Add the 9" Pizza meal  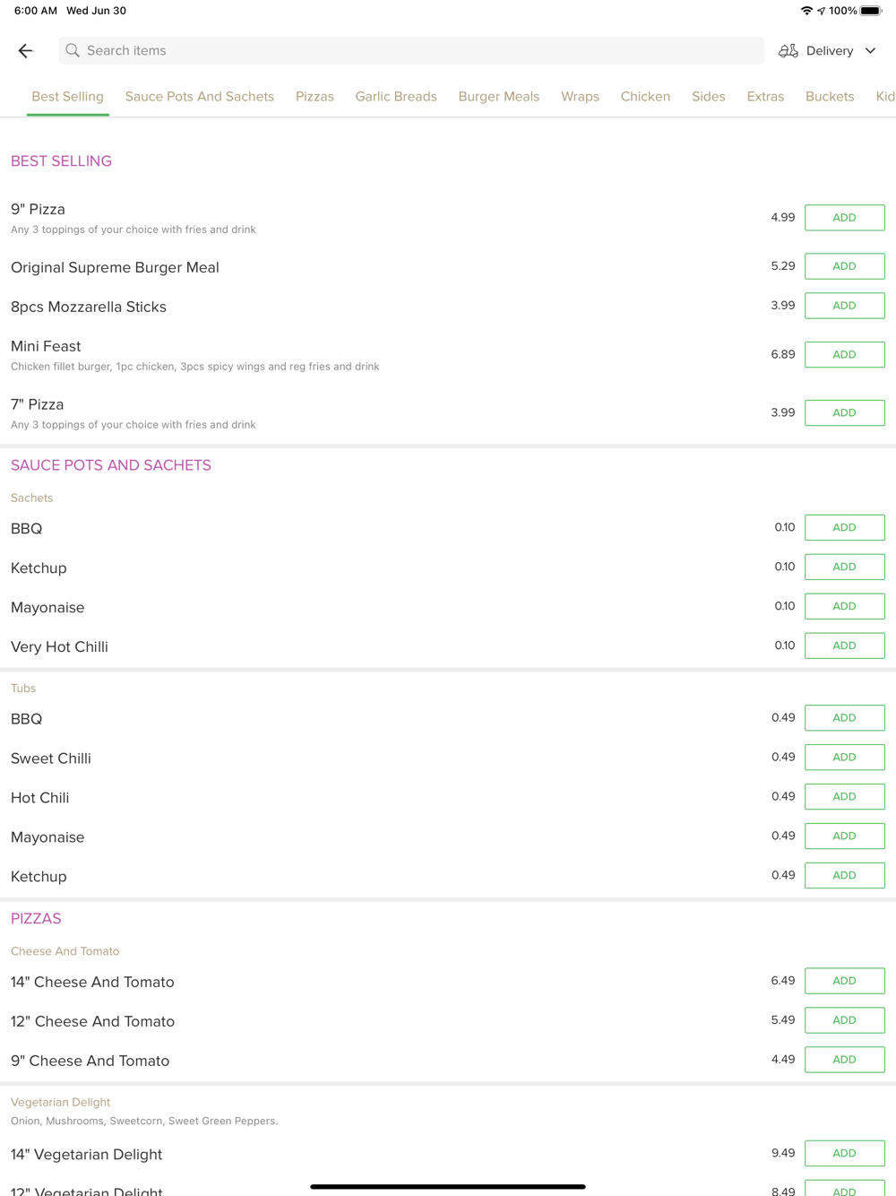(844, 218)
